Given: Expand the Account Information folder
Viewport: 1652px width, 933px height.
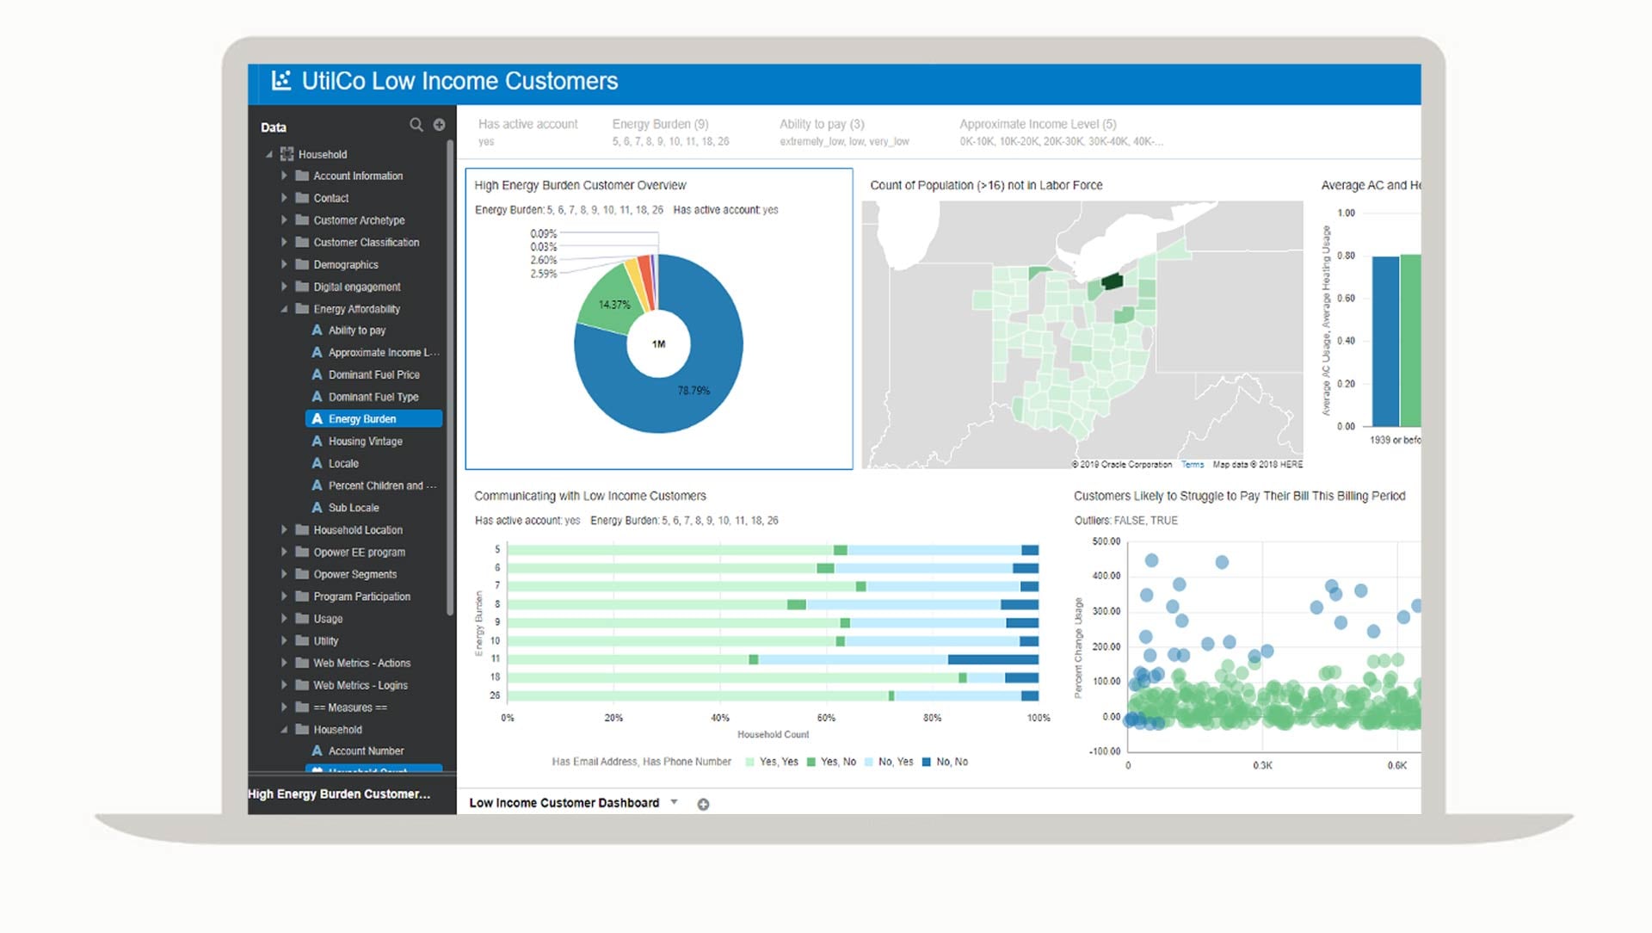Looking at the screenshot, I should [284, 176].
